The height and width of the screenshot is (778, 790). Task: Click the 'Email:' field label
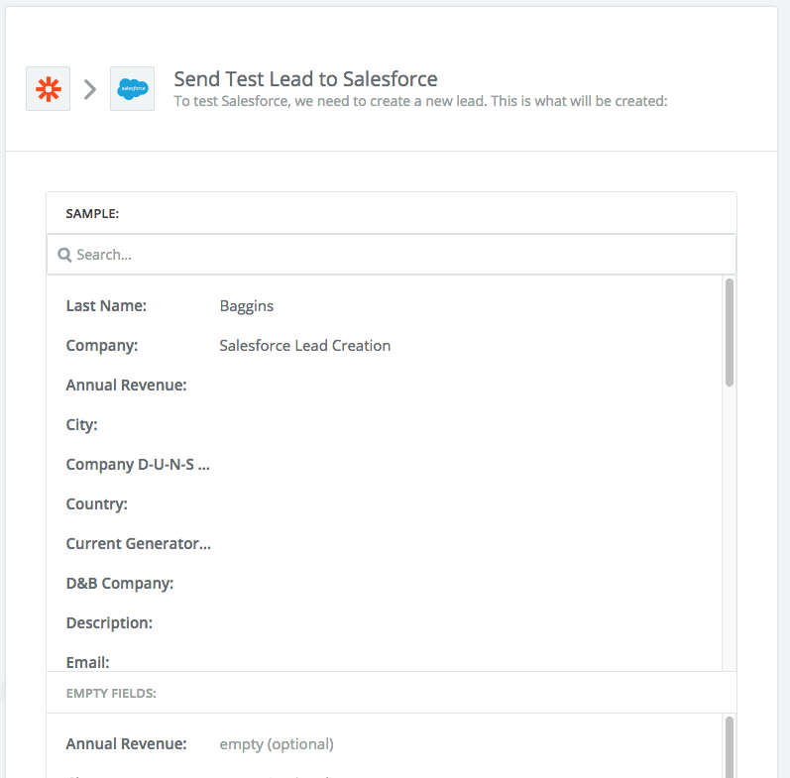point(87,662)
